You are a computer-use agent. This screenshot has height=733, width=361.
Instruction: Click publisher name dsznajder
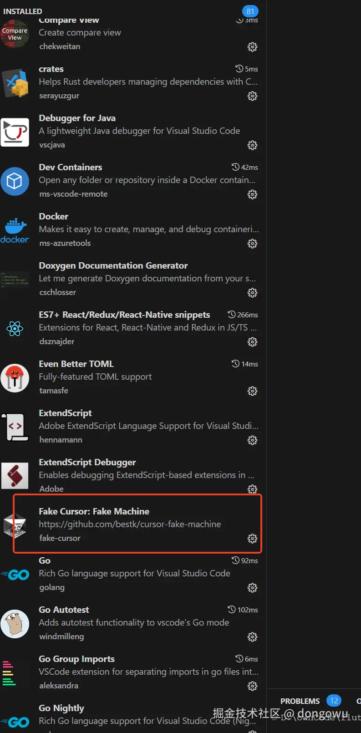[56, 341]
